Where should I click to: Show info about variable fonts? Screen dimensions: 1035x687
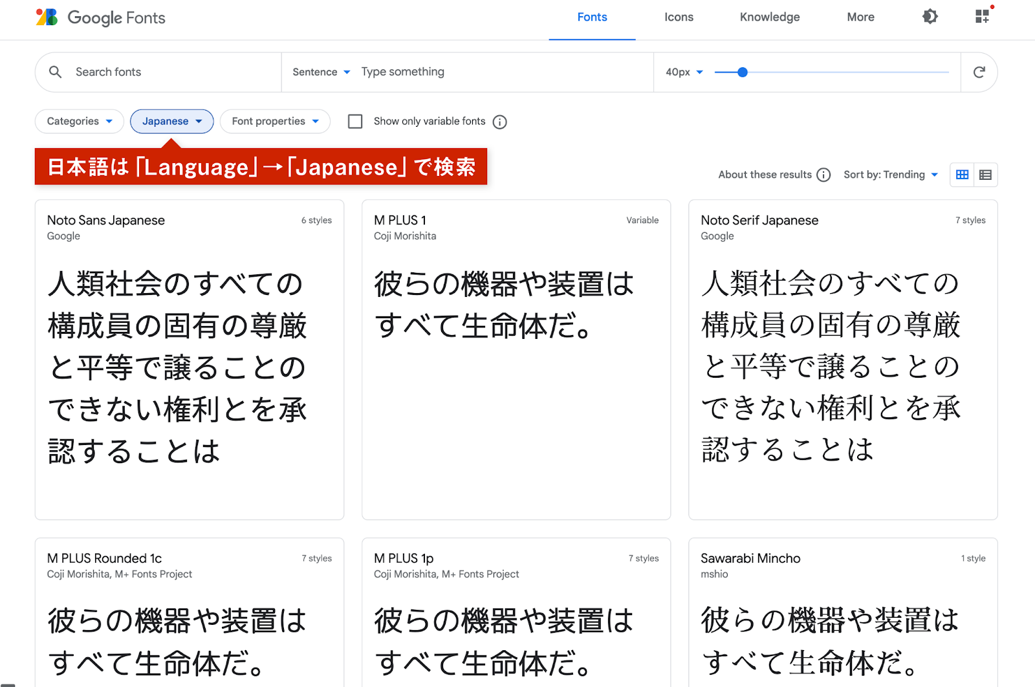[x=499, y=122]
